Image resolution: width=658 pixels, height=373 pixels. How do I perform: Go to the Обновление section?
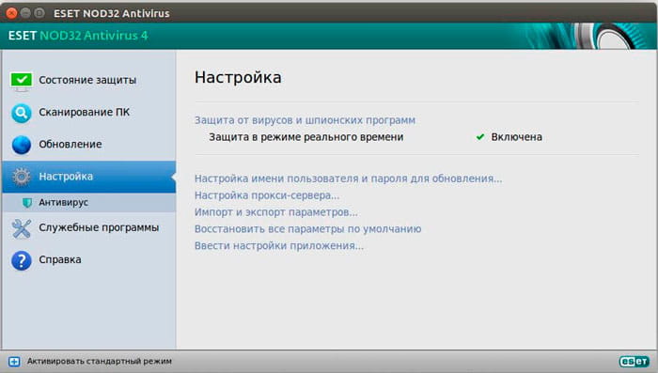coord(70,144)
